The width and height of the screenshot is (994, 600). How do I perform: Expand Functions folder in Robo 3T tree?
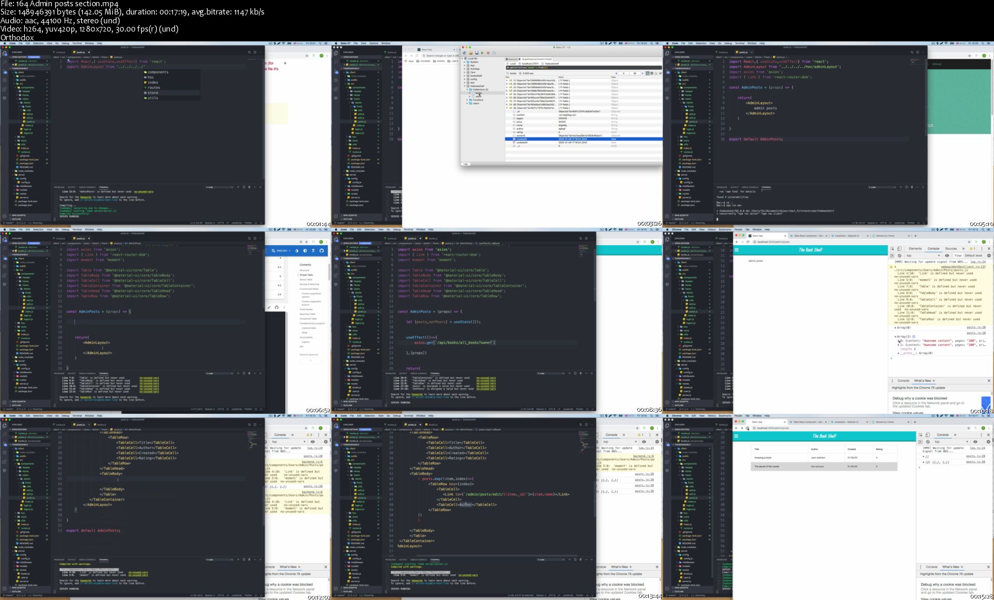pos(467,100)
